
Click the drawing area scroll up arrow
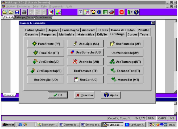175,21
